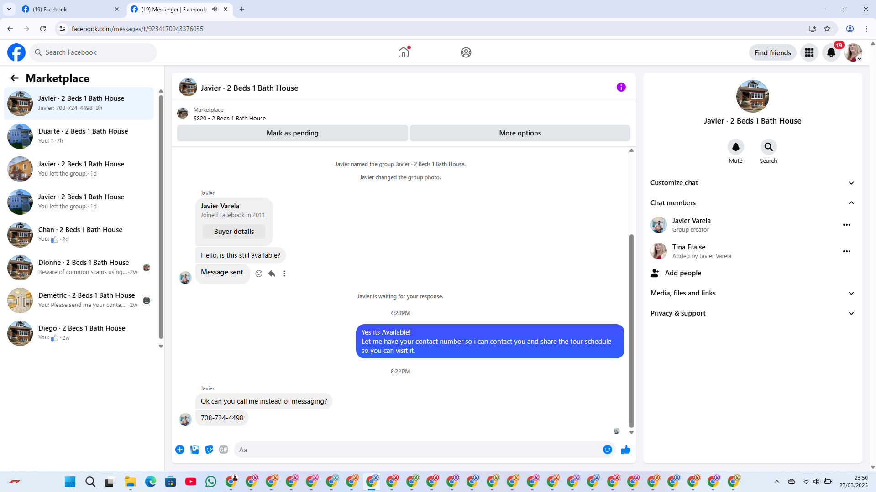
Task: Click the message thread scrollbar
Action: point(631,331)
